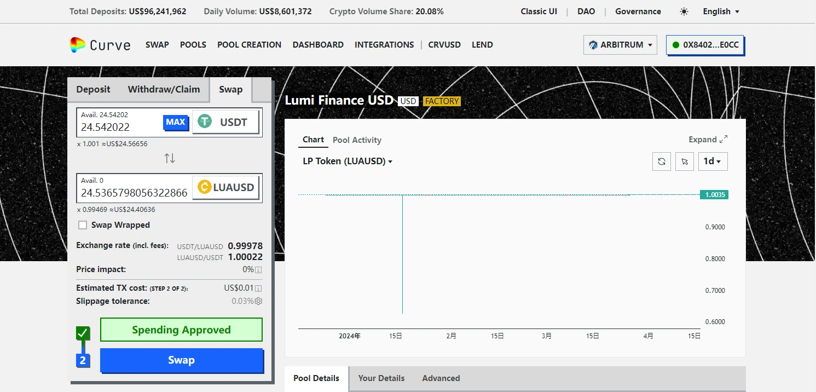Screen dimensions: 816x392
Task: Expand the LP Token (LUAUSD) selector
Action: point(348,161)
